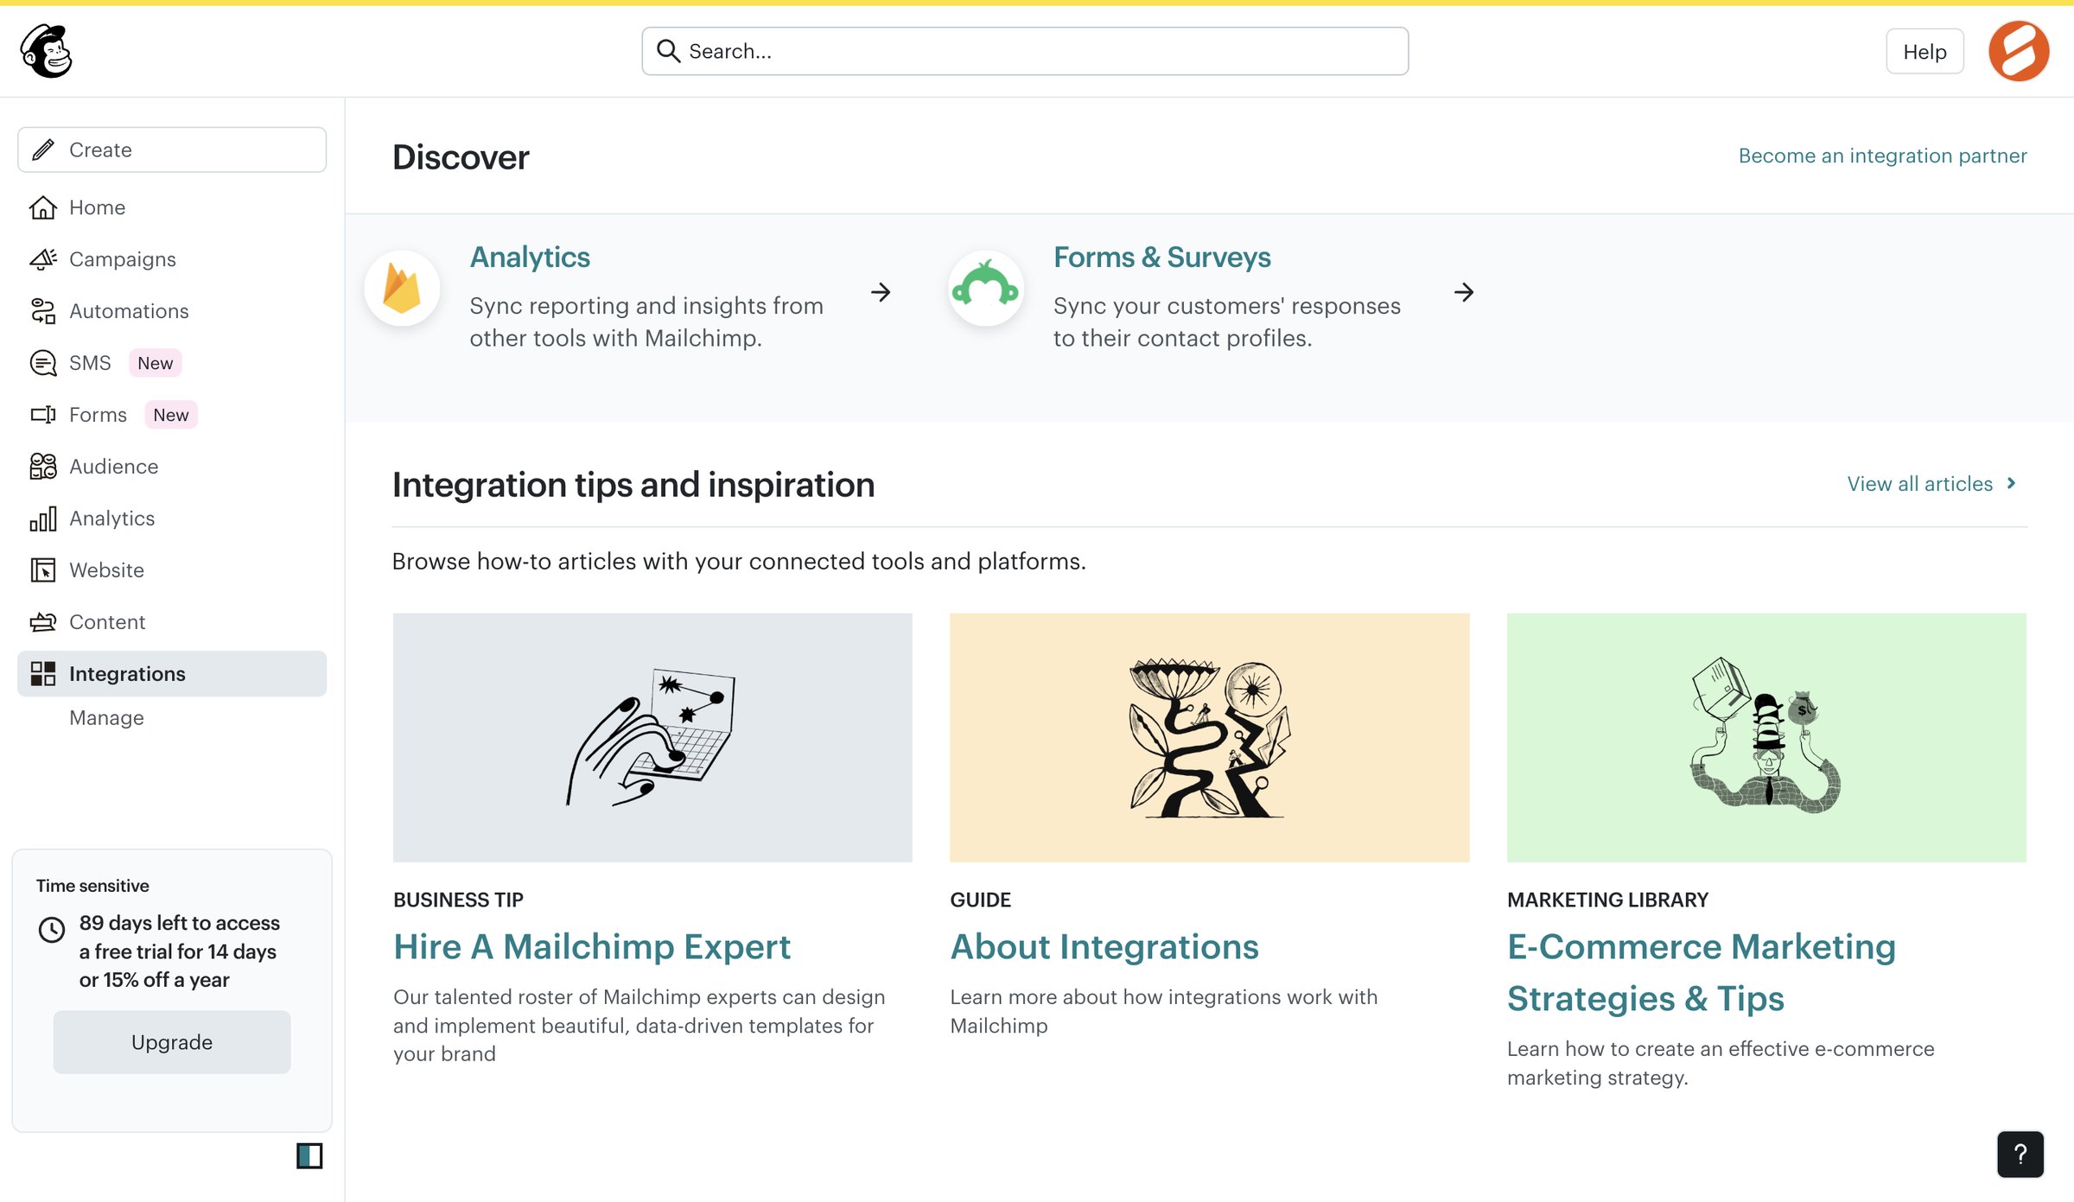The width and height of the screenshot is (2074, 1202).
Task: Click the 'Discover' page heading
Action: tap(461, 157)
